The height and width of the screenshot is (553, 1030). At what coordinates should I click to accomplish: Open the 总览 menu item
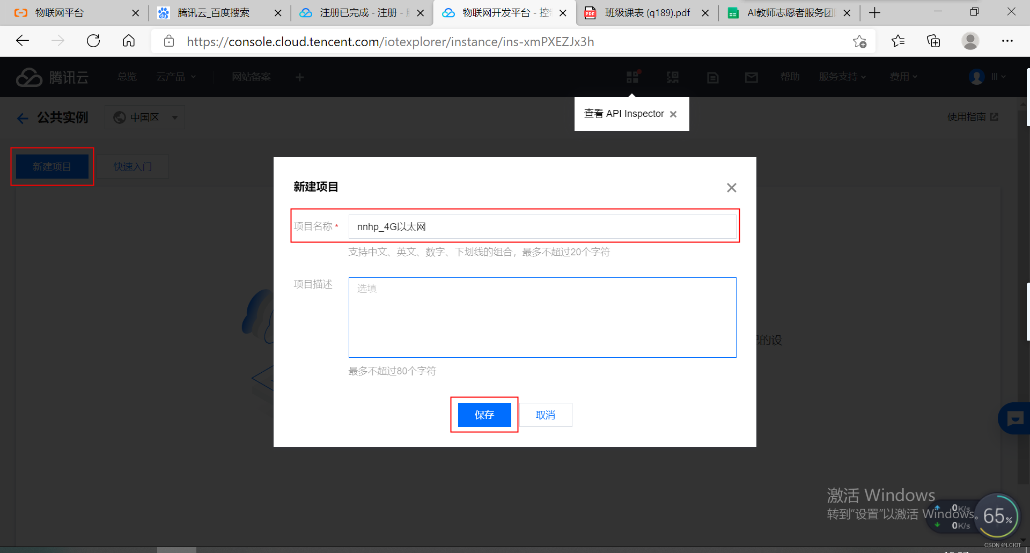click(x=127, y=77)
